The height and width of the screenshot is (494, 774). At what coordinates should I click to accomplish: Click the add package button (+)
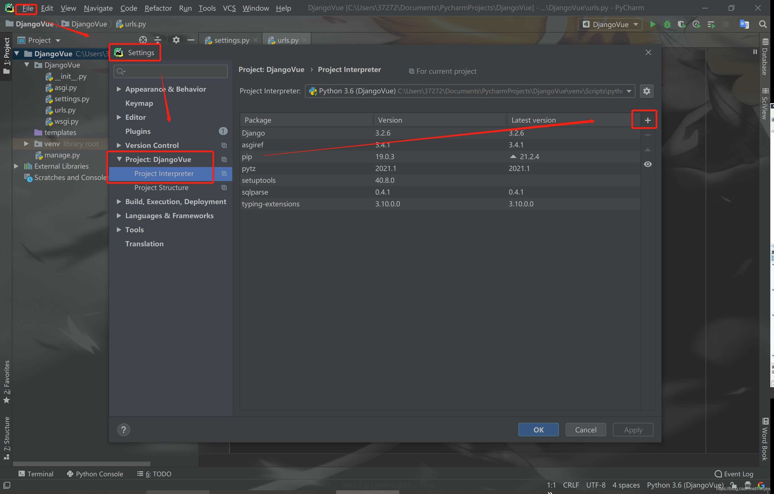pos(647,120)
